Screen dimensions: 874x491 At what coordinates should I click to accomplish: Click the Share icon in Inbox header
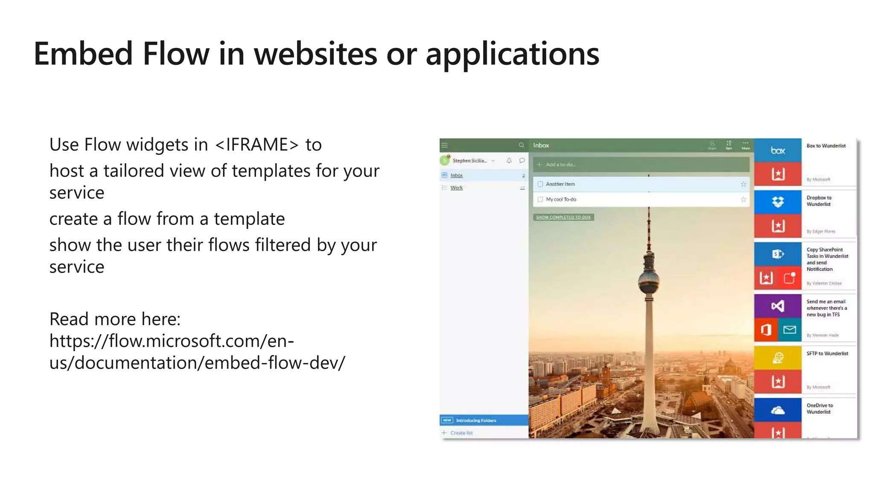tap(712, 145)
